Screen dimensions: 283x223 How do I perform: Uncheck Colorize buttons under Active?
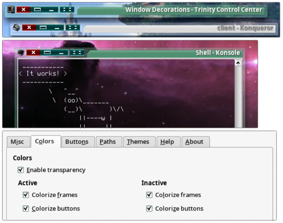click(26, 209)
